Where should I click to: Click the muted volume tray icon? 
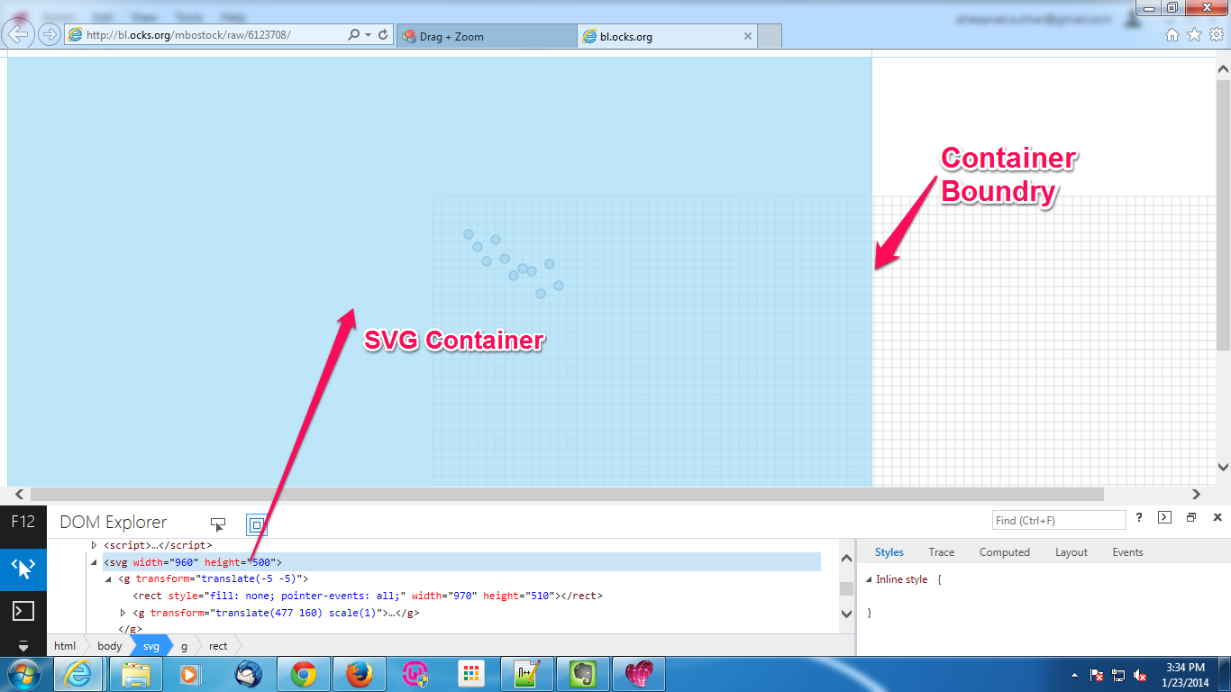1140,675
